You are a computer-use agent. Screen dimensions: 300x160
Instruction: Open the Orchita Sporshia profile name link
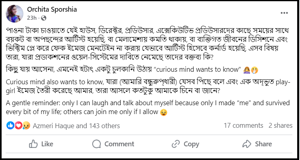point(52,9)
